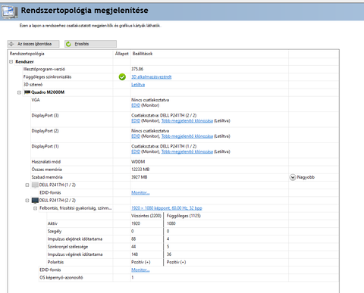Collapse the Quadro M2000M node

coord(19,92)
